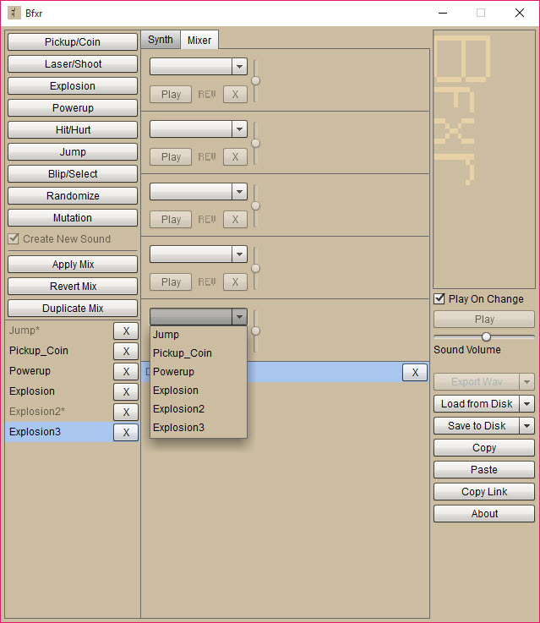Open the Save to Disk dropdown arrow

click(526, 426)
